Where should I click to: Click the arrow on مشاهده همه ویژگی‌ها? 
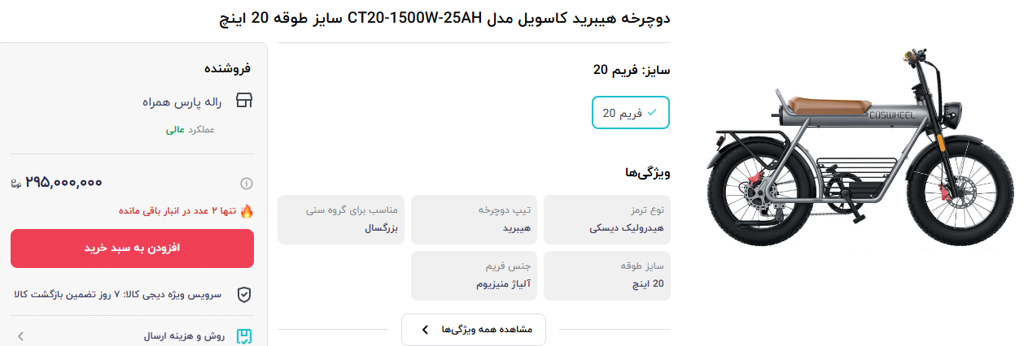click(425, 330)
